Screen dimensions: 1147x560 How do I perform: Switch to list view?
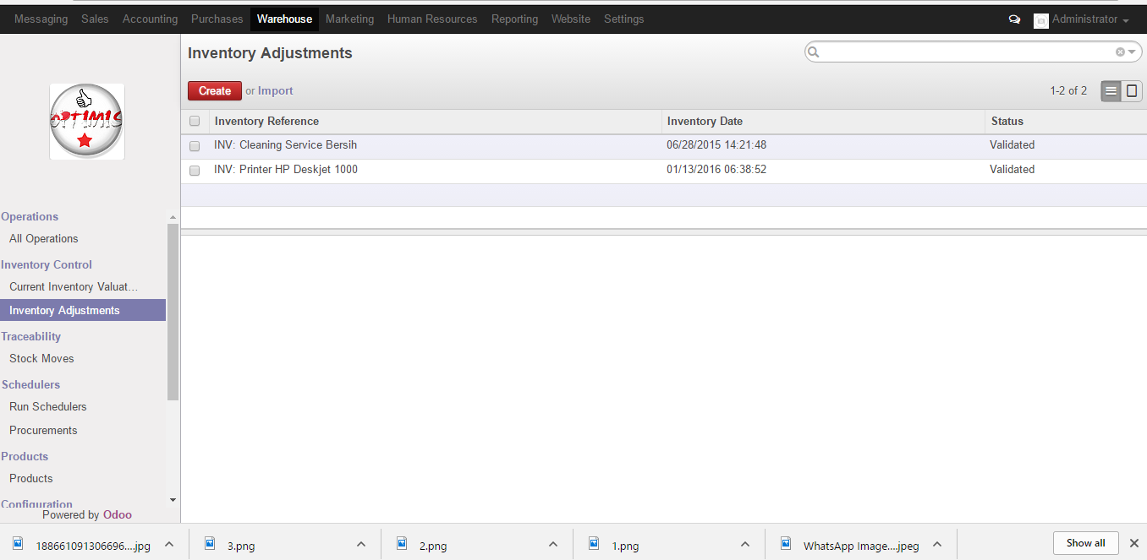1111,91
